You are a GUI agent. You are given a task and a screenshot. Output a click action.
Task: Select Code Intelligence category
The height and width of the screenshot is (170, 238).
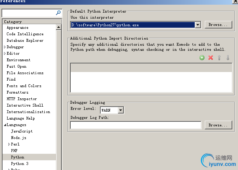(x=25, y=34)
